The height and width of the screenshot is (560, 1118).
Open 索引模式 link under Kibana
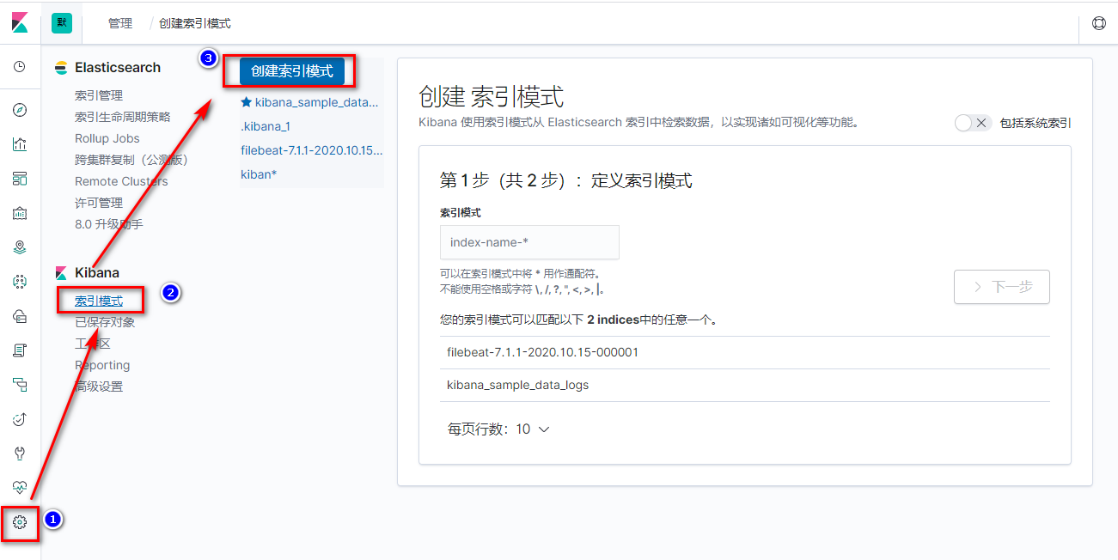(x=99, y=301)
